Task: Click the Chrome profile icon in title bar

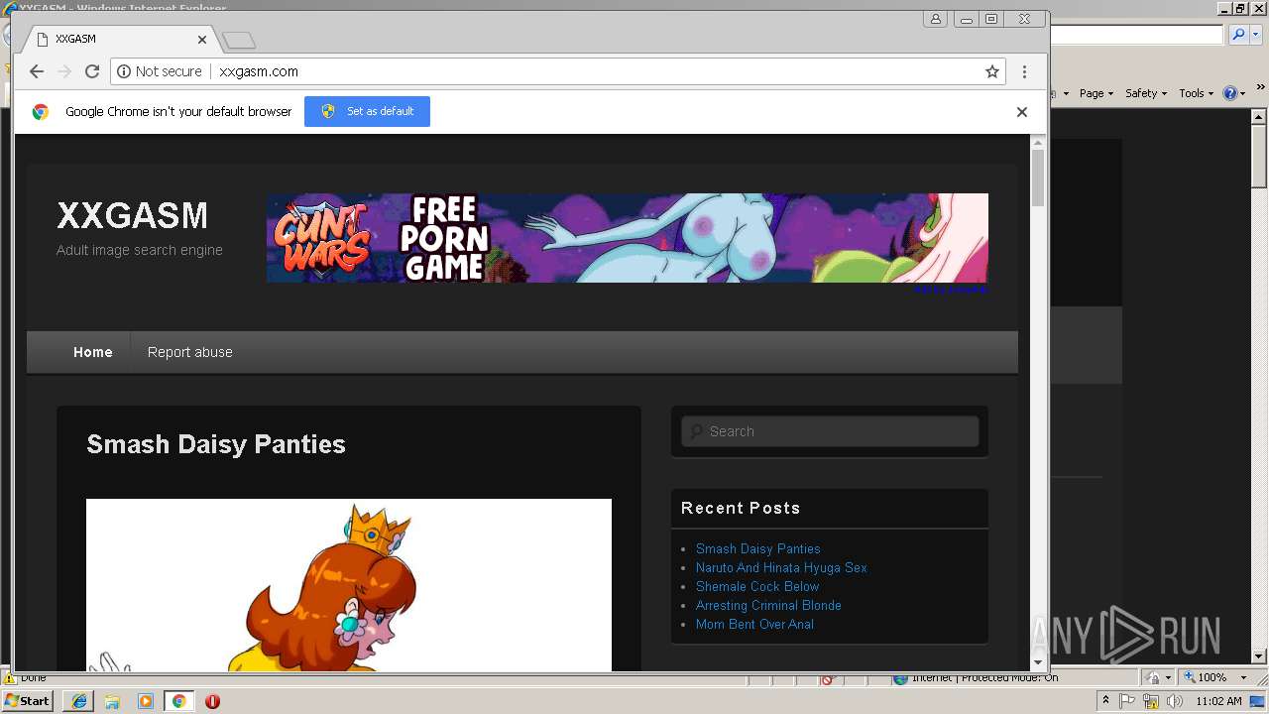Action: 935,19
